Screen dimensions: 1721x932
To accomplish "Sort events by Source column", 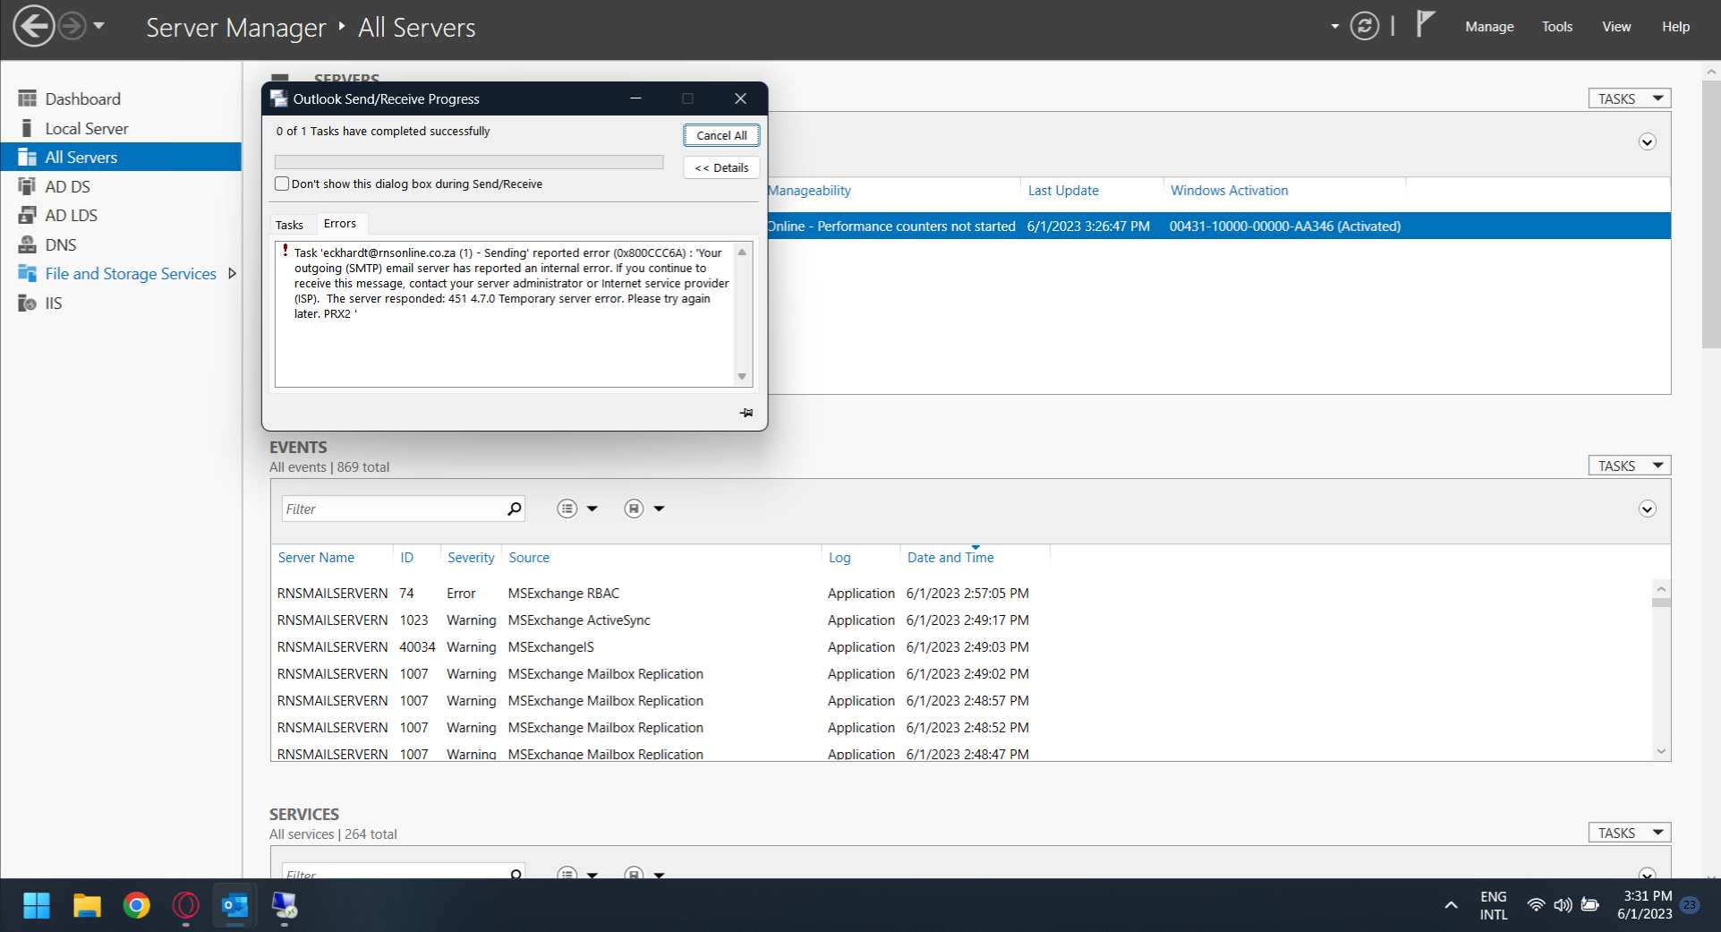I will click(x=529, y=557).
